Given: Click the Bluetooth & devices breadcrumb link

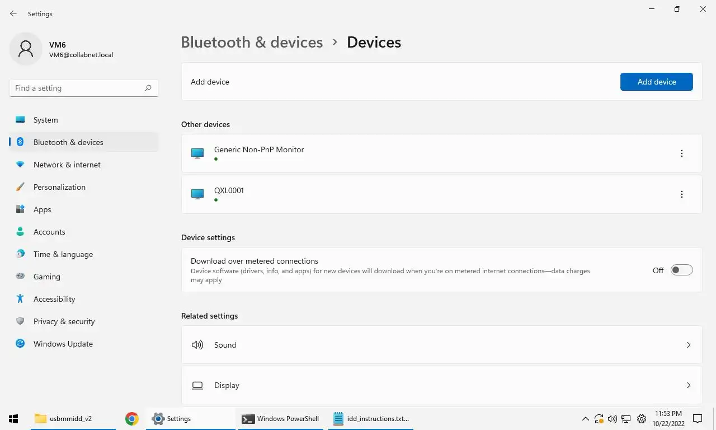Looking at the screenshot, I should coord(252,43).
